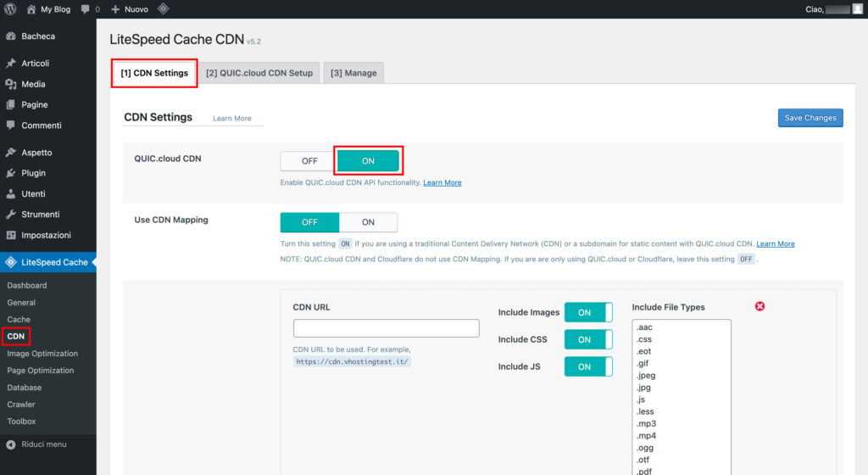The width and height of the screenshot is (868, 475).
Task: Set Use CDN Mapping to OFF
Action: pos(309,222)
